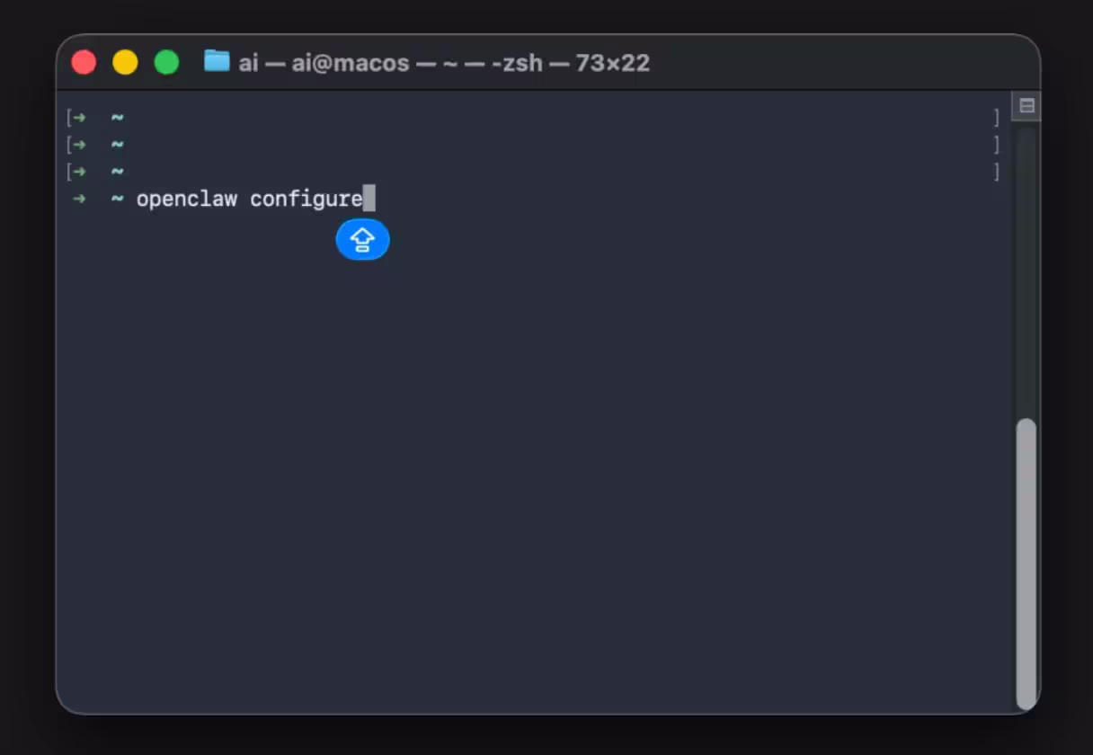Click the window title text ai@macos

350,63
